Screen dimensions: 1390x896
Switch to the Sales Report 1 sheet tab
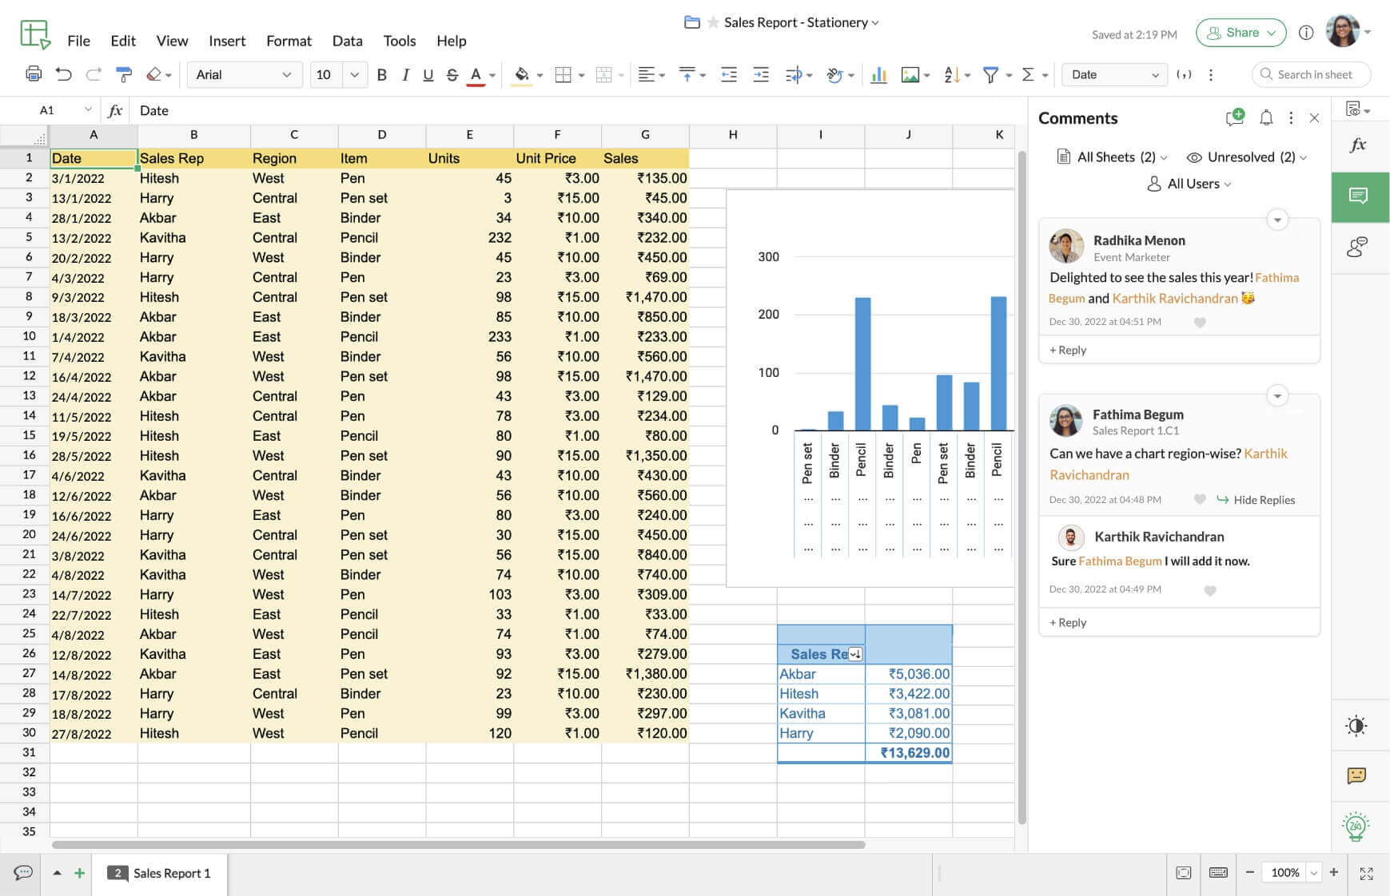pyautogui.click(x=171, y=873)
